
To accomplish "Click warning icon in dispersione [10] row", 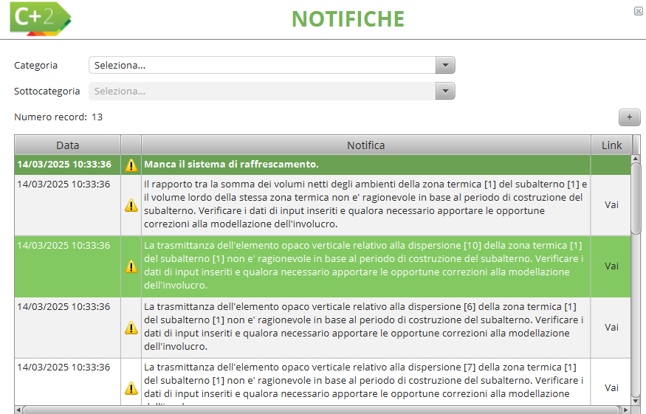I will [131, 266].
